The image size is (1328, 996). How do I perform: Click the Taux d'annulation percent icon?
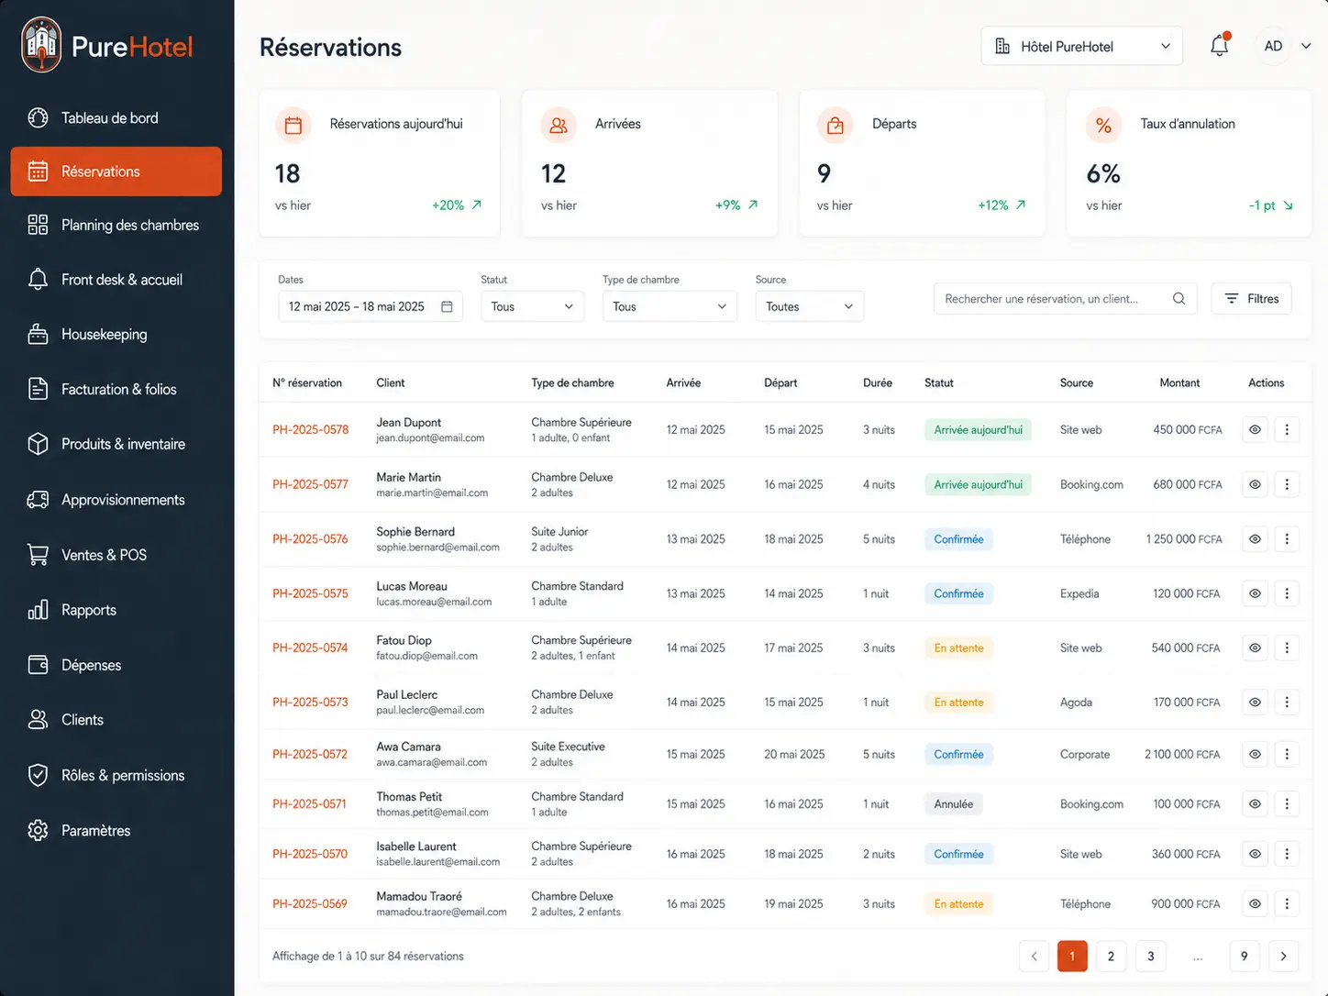tap(1103, 126)
